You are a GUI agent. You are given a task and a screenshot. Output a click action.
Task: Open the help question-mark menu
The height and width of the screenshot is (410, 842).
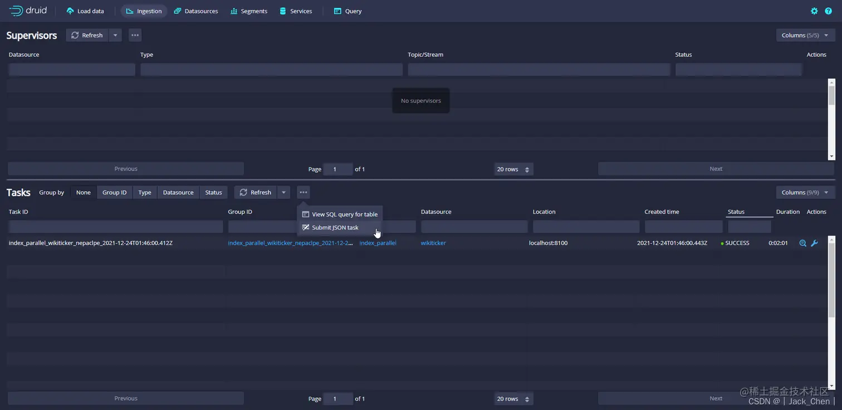pos(828,11)
